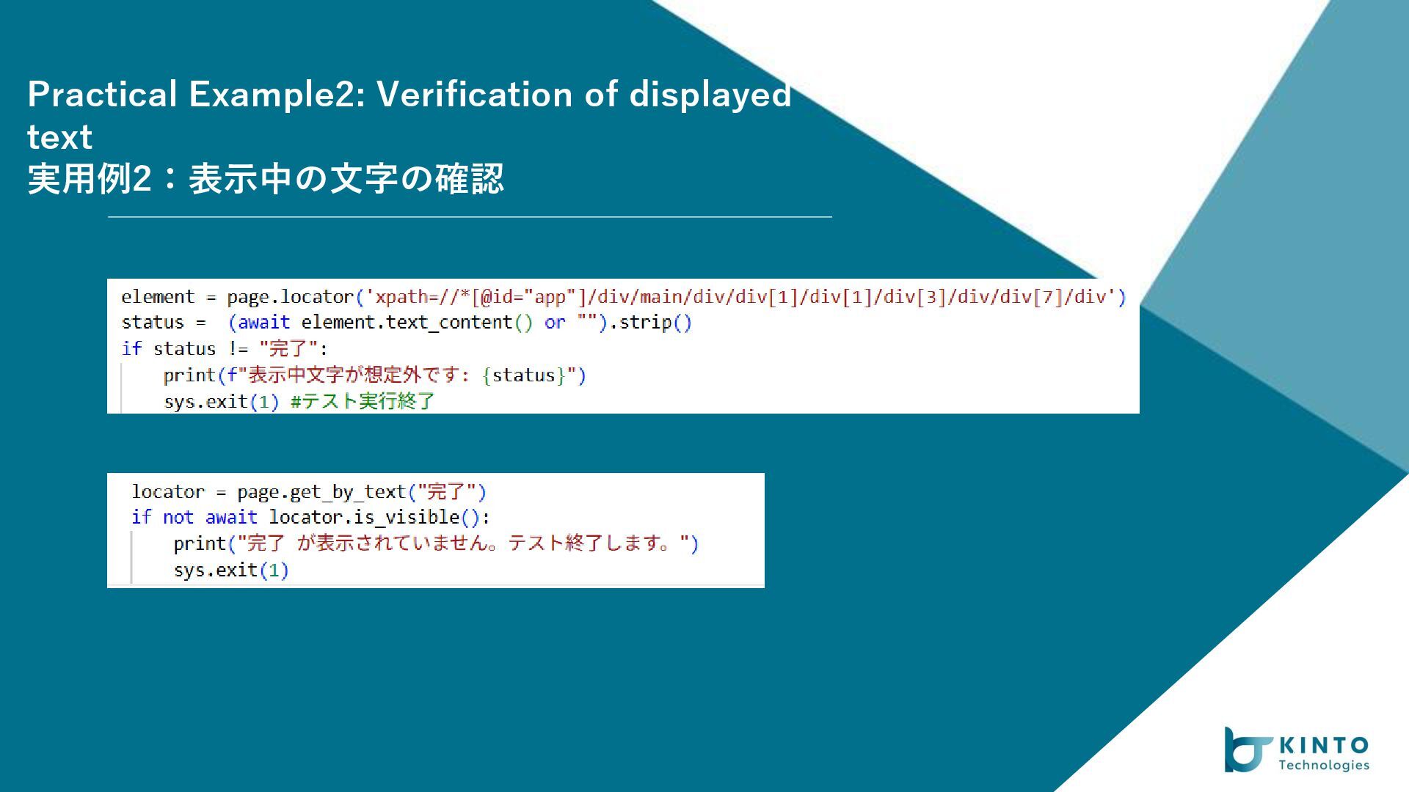
Task: Click the horizontal divider line under the title
Action: tap(470, 217)
